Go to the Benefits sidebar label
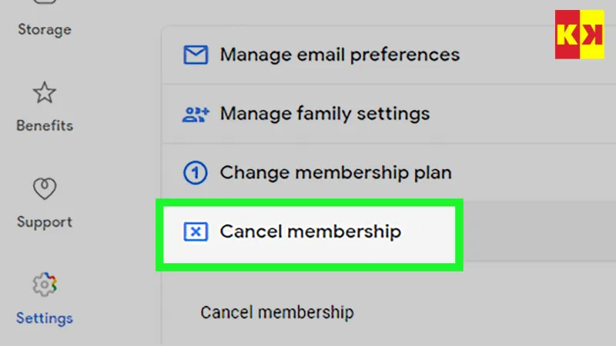Viewport: 616px width, 346px height. [x=44, y=125]
